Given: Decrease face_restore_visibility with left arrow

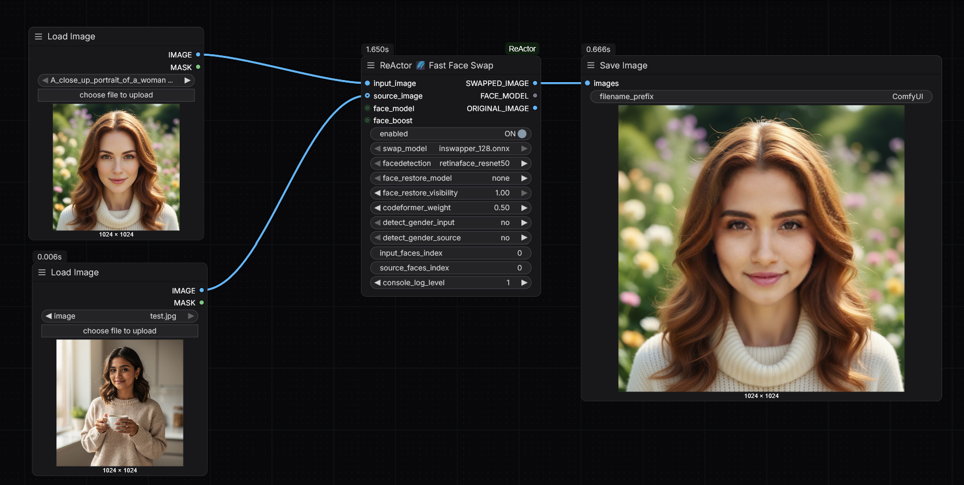Looking at the screenshot, I should [x=377, y=193].
